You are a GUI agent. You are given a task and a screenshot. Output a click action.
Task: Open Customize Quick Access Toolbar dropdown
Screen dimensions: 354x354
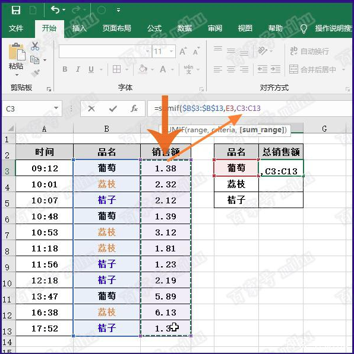pos(118,10)
